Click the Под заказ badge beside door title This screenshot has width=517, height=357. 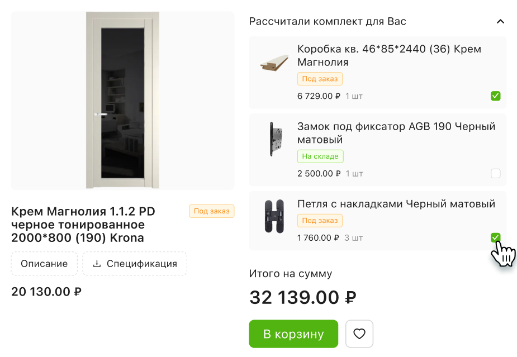[x=211, y=211]
